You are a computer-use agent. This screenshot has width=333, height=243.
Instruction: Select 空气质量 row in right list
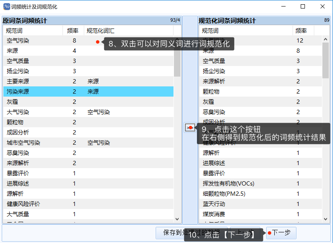click(261, 61)
